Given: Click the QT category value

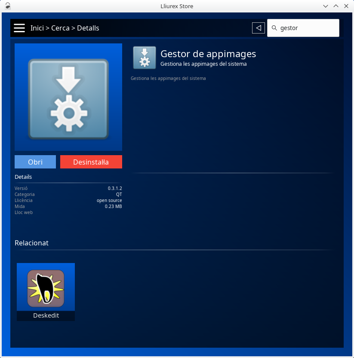Looking at the screenshot, I should tap(119, 195).
